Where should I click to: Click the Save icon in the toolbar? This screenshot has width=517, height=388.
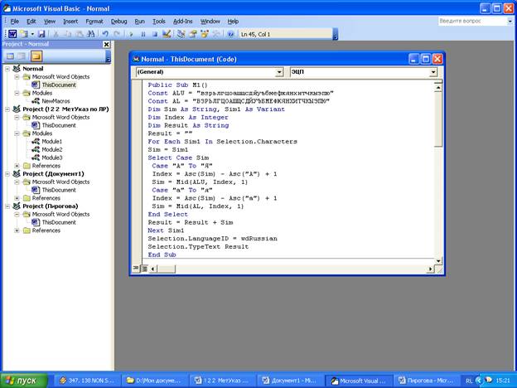[x=41, y=33]
